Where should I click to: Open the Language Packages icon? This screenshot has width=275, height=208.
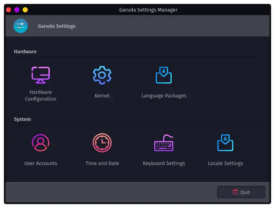[x=164, y=75]
